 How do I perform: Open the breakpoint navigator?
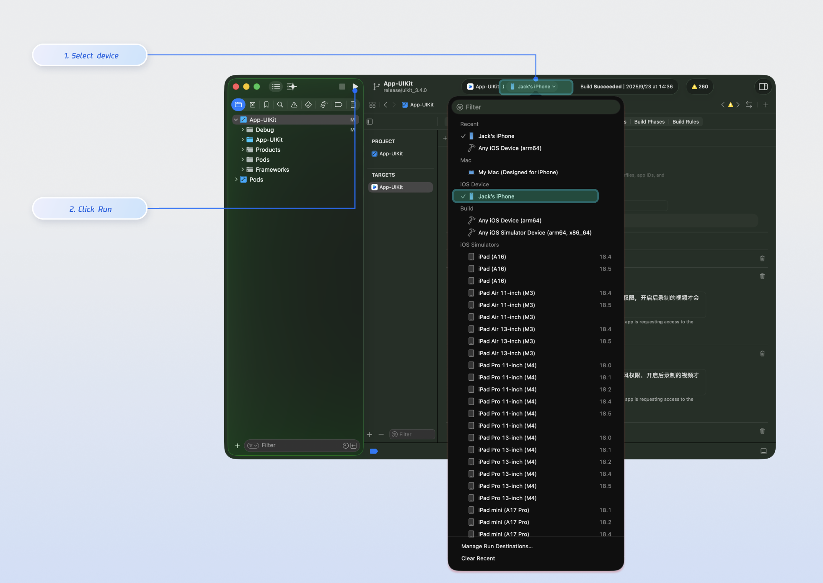(x=338, y=105)
